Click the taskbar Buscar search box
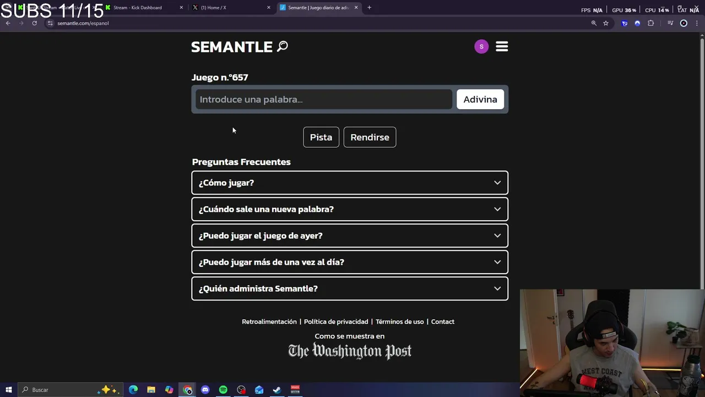 70,390
